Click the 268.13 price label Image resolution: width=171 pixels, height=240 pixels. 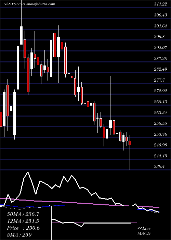pyautogui.click(x=160, y=102)
